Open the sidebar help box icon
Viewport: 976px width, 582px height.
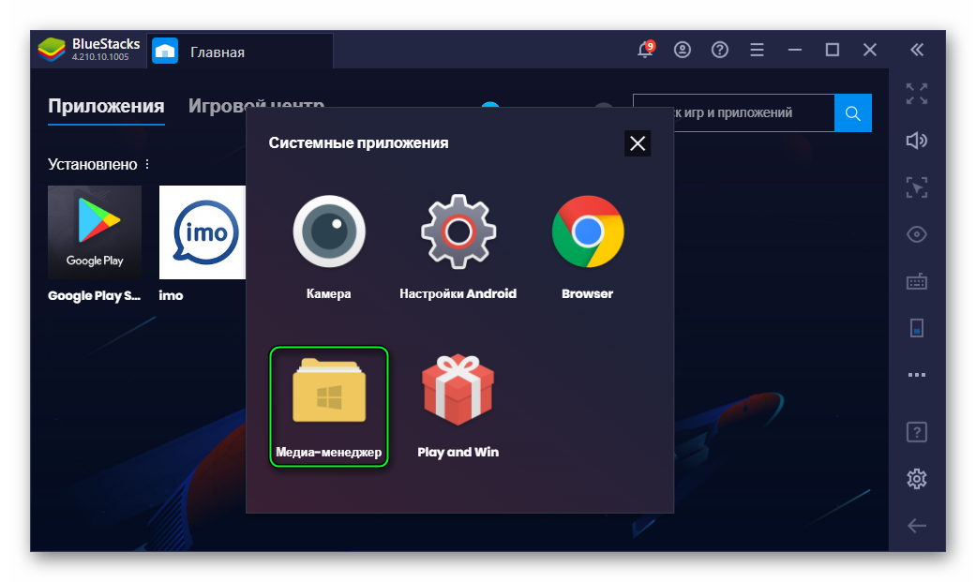coord(917,432)
